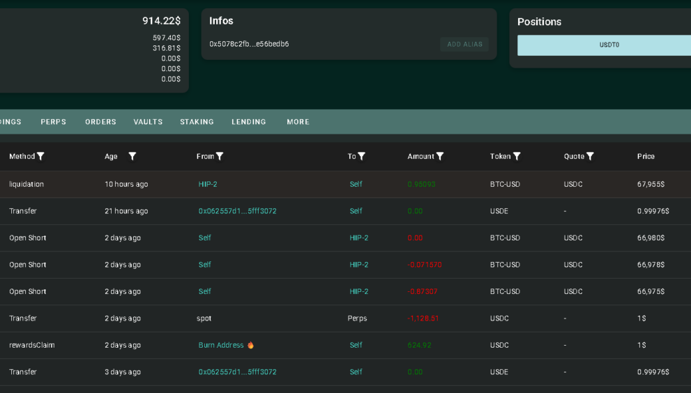Screen dimensions: 691x393
Task: Filter the Amount column values
Action: (x=440, y=157)
